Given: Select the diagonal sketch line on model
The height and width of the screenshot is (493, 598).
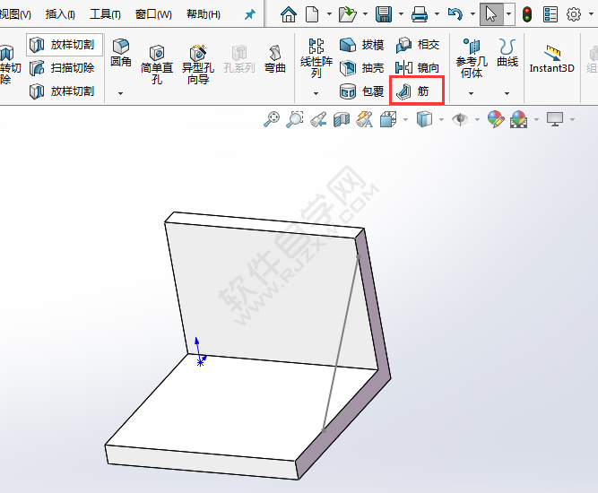Looking at the screenshot, I should 341,343.
